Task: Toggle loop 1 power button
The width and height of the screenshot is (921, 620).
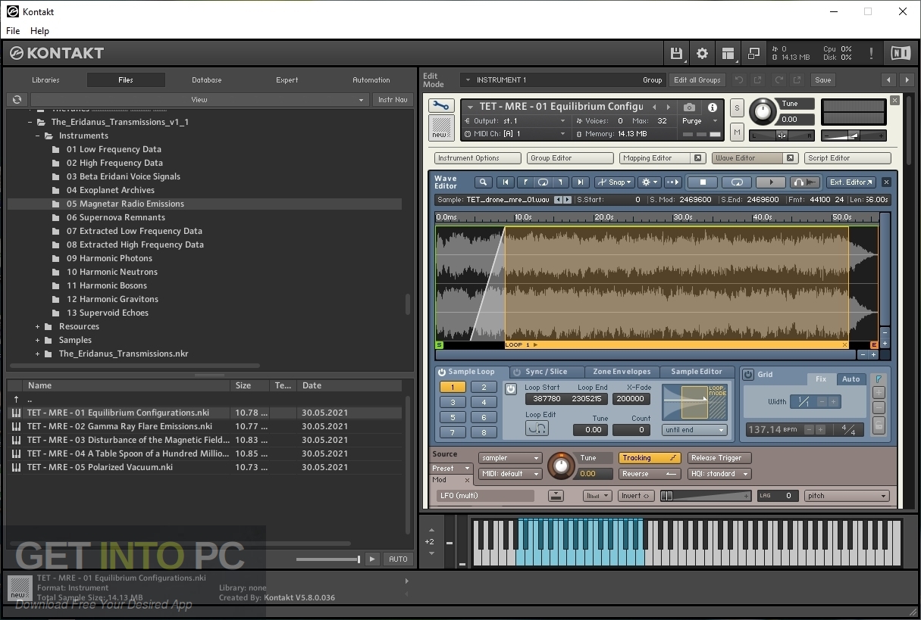Action: coord(510,389)
